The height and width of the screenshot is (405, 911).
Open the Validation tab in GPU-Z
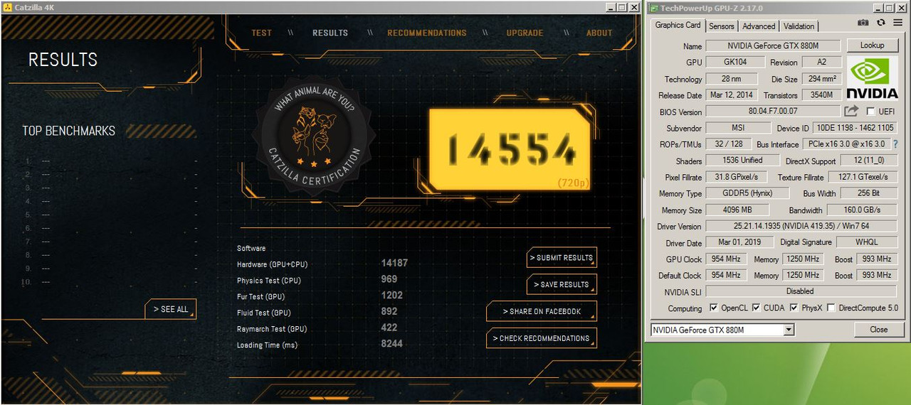(799, 26)
